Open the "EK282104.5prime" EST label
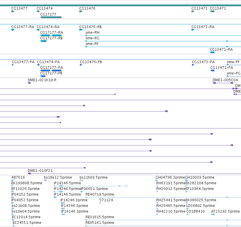This screenshot has width=241, height=227. (x=201, y=183)
